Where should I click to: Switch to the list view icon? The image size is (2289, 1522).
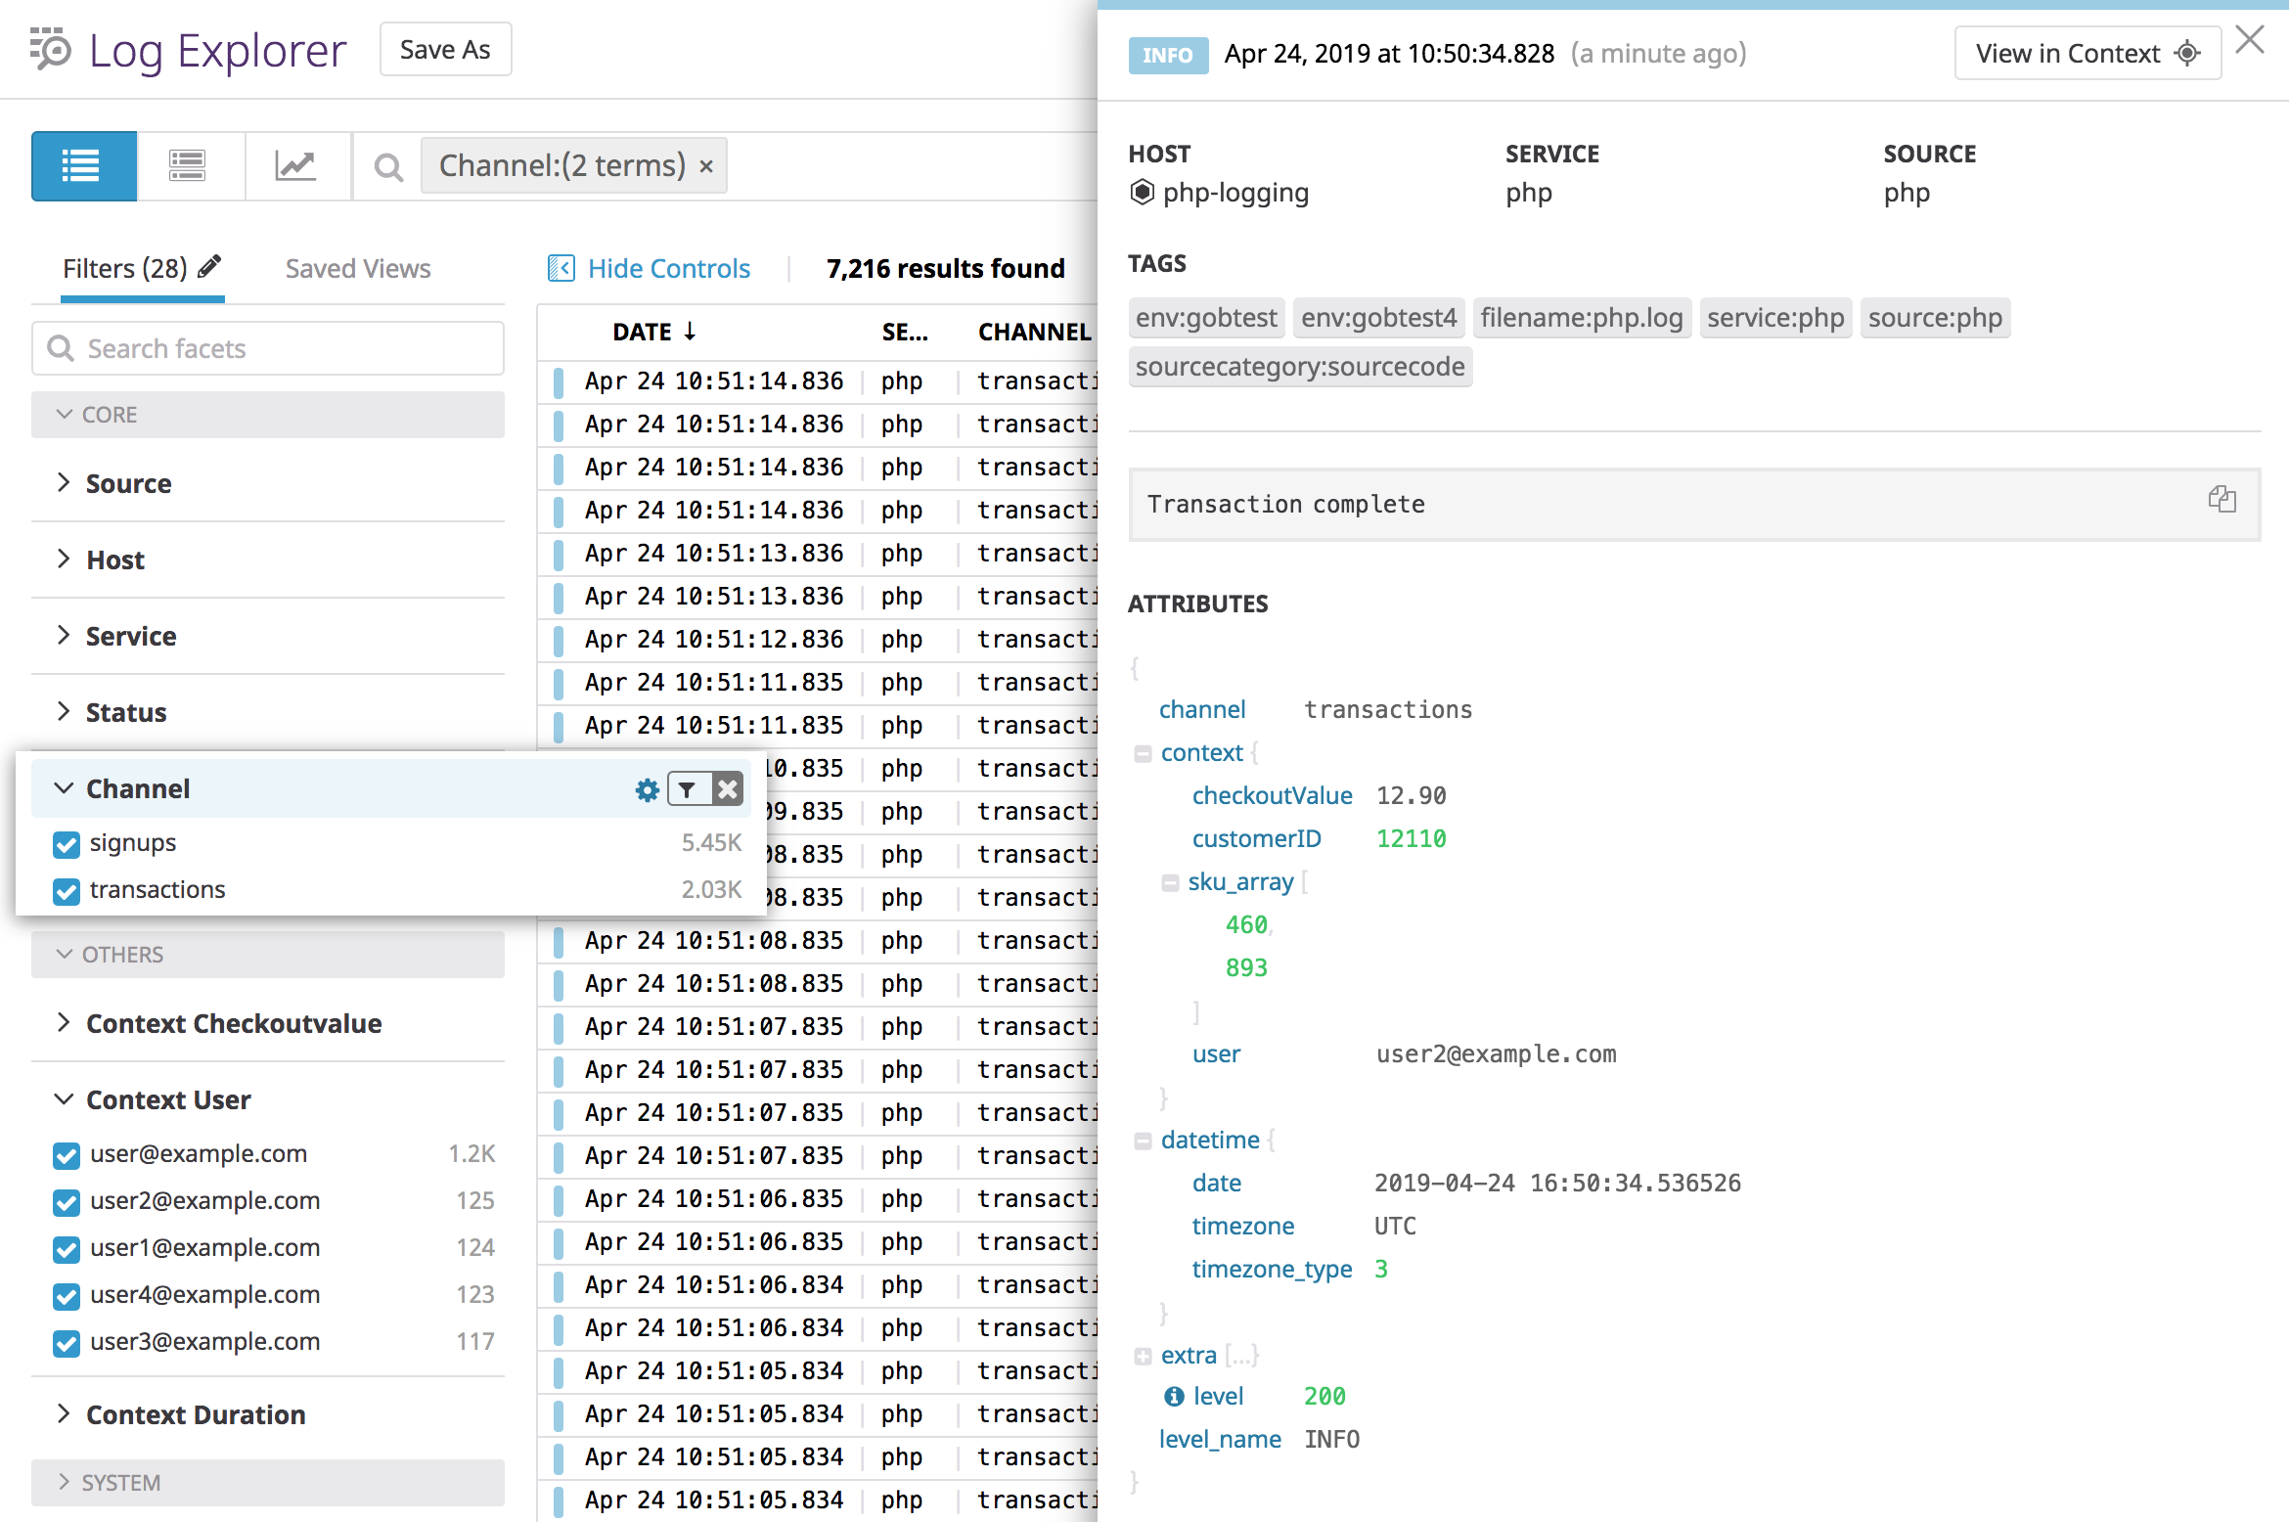pyautogui.click(x=83, y=165)
